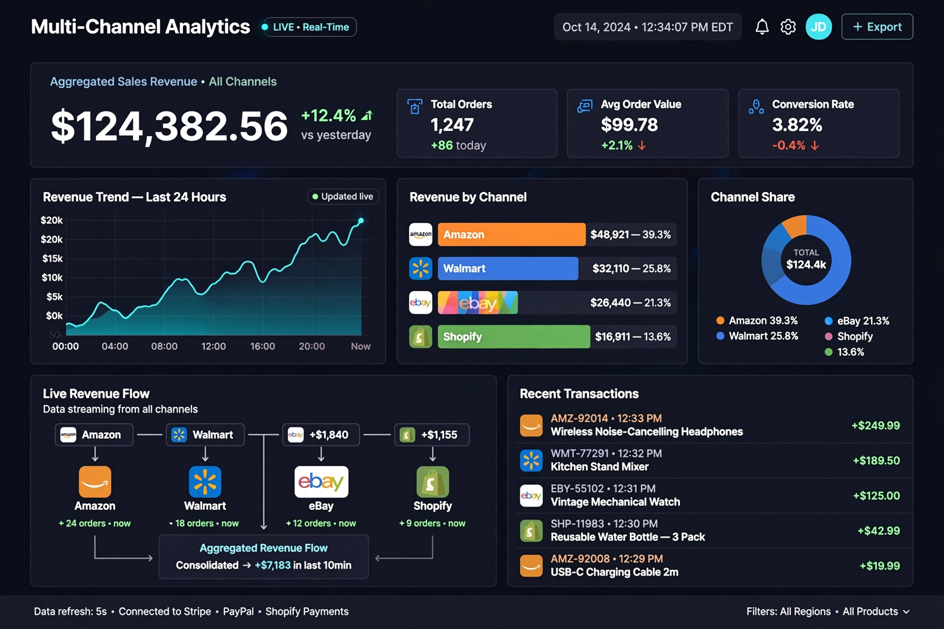Click the $48,921 — 39.3% Amazon value
The image size is (944, 629).
[630, 234]
